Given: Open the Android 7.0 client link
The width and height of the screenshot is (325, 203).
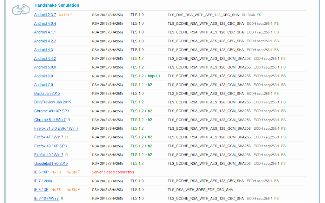Looking at the screenshot, I should 43,85.
